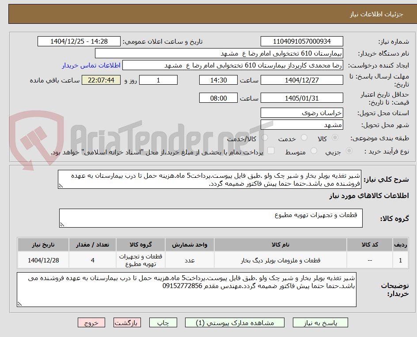Click the جزئیات اطلاعات نیاز page title
Viewport: 417px width, 337px height.
(376, 14)
